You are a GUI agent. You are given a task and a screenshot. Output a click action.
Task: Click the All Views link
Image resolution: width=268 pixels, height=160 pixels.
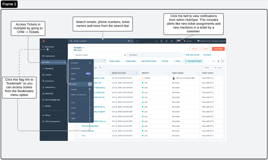[x=207, y=55]
